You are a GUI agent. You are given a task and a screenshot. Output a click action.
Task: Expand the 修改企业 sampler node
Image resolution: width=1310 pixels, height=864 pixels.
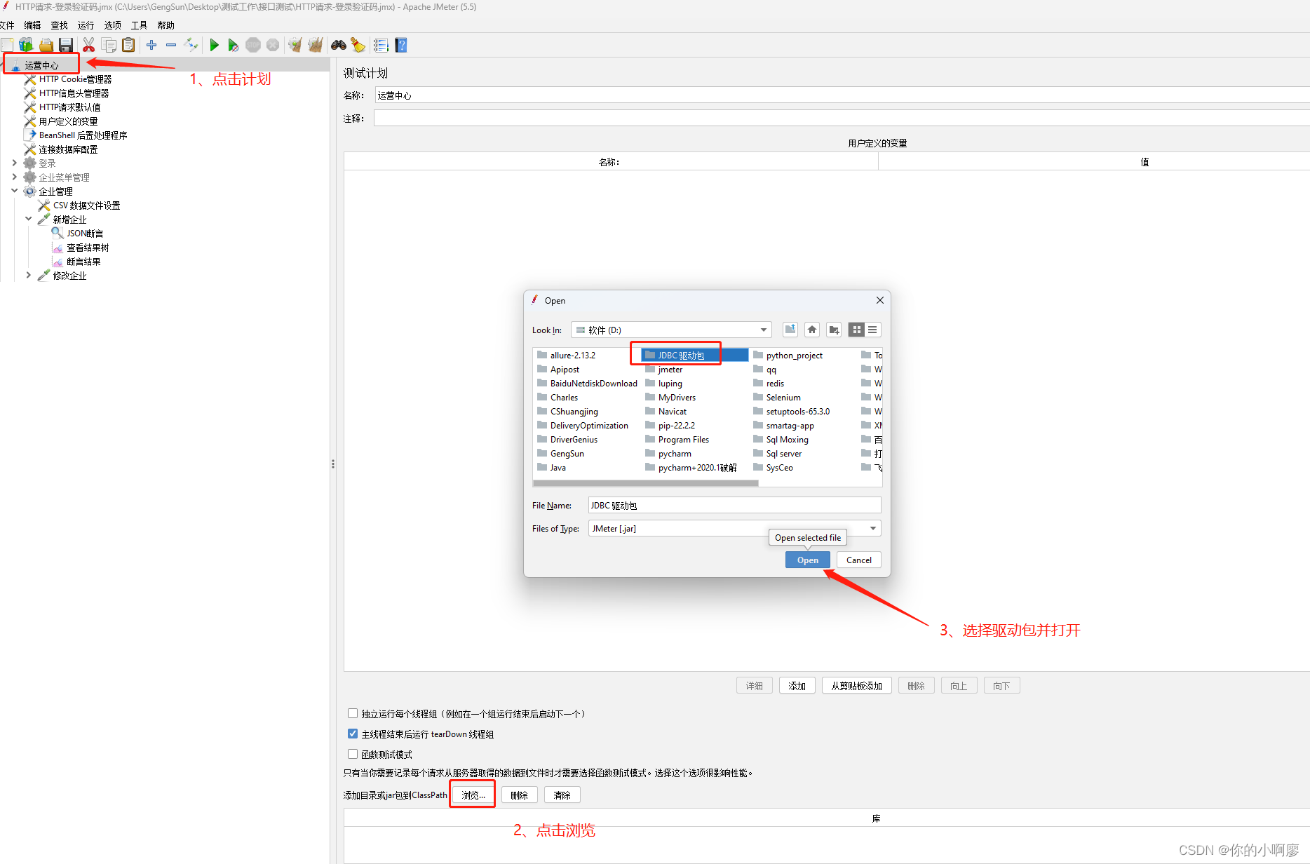click(29, 275)
